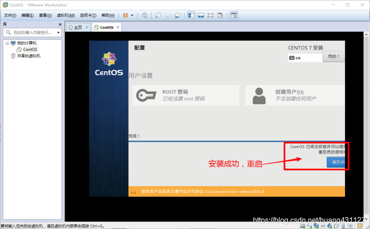The height and width of the screenshot is (229, 370).
Task: Switch to Unity mode icon
Action: click(220, 15)
